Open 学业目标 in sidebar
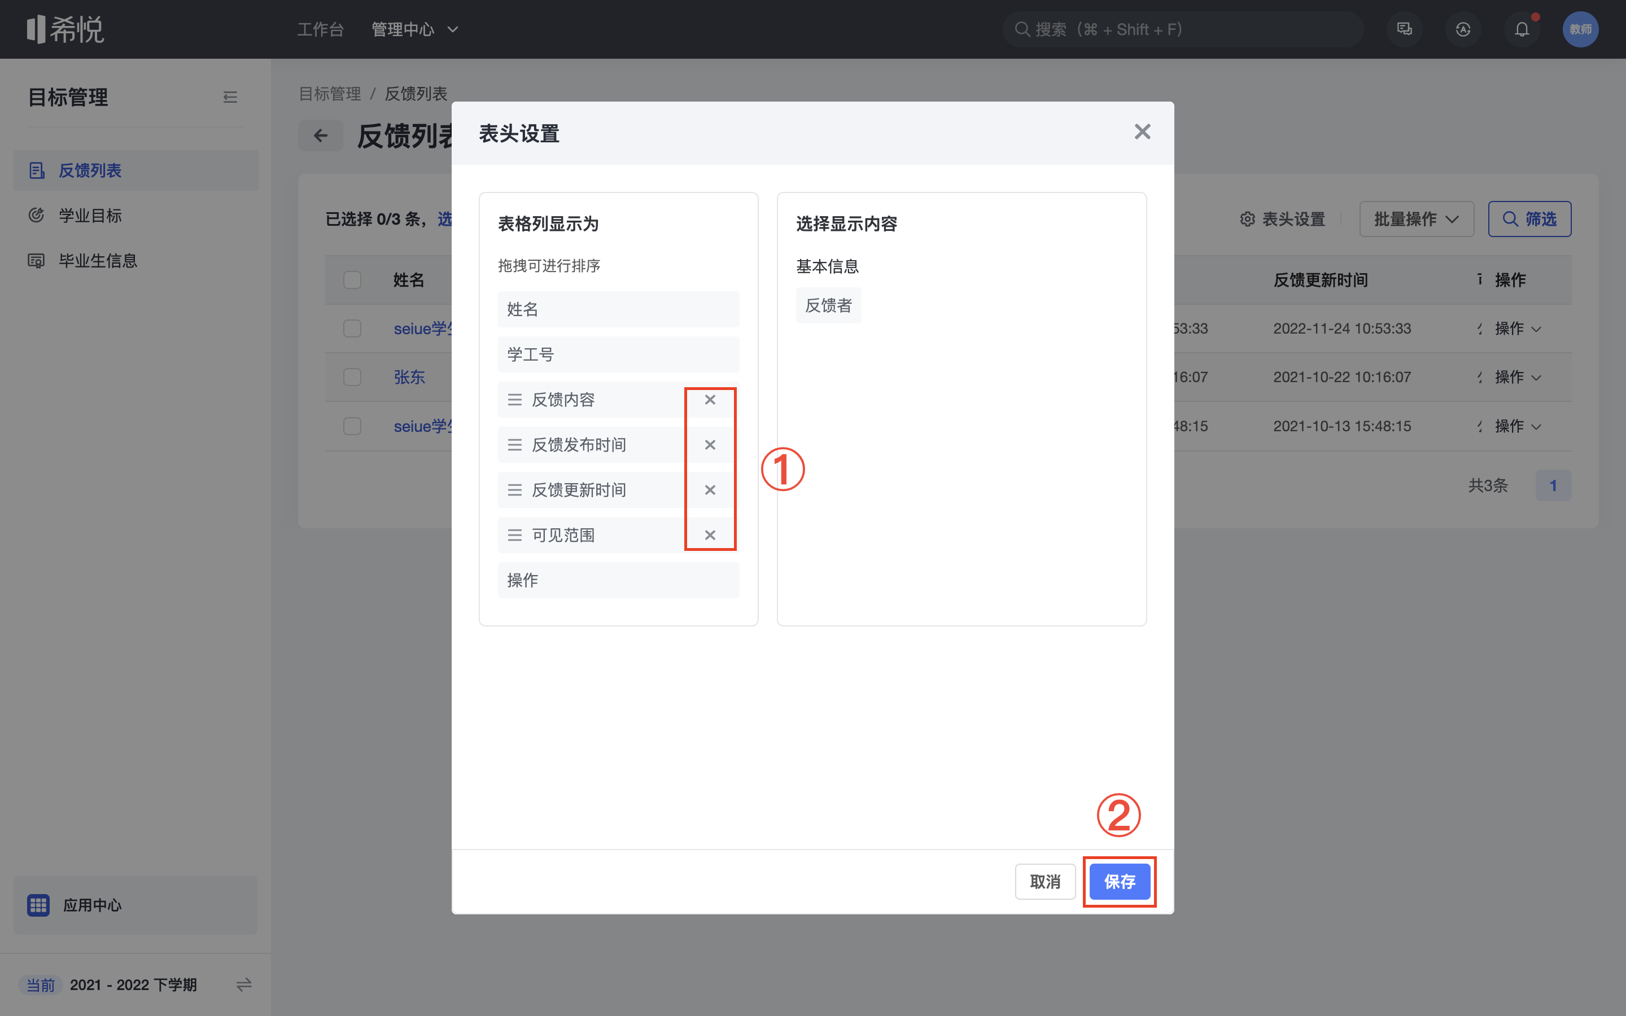Viewport: 1626px width, 1016px height. click(135, 216)
